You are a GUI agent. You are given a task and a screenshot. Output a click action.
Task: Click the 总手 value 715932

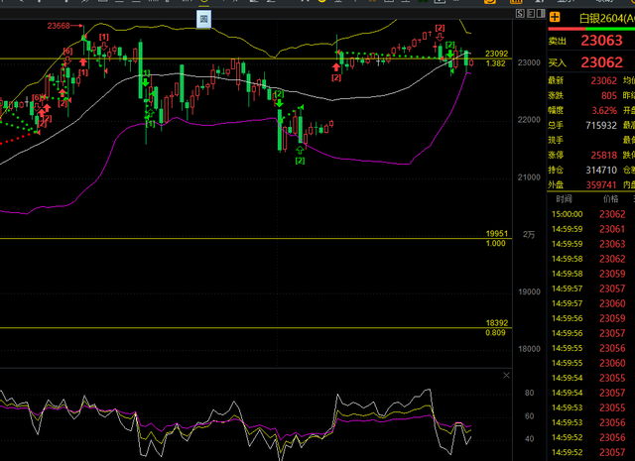601,126
